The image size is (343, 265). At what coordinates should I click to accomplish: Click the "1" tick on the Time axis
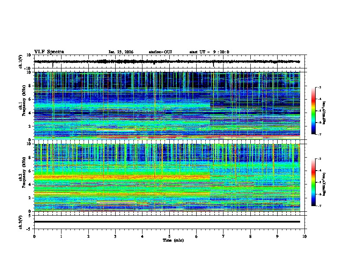[61, 236]
